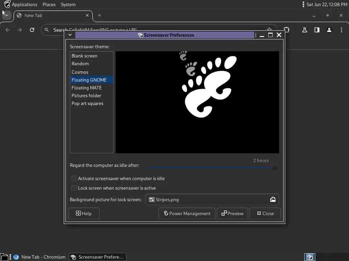Click the Help button

click(84, 213)
